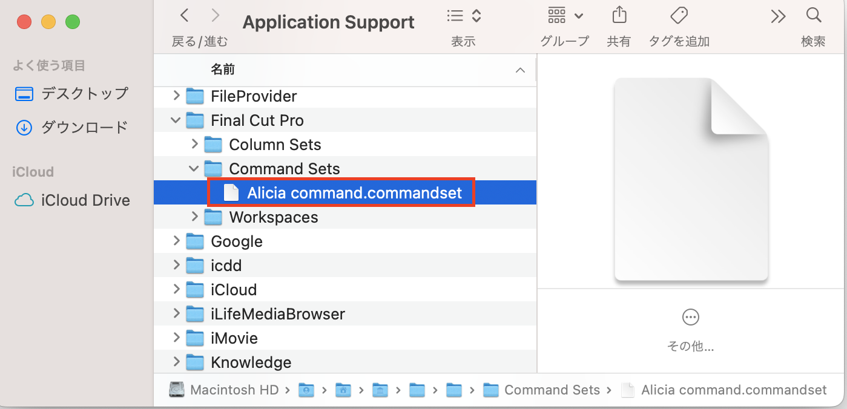Select iCloud Drive in the sidebar
847x409 pixels.
point(72,200)
